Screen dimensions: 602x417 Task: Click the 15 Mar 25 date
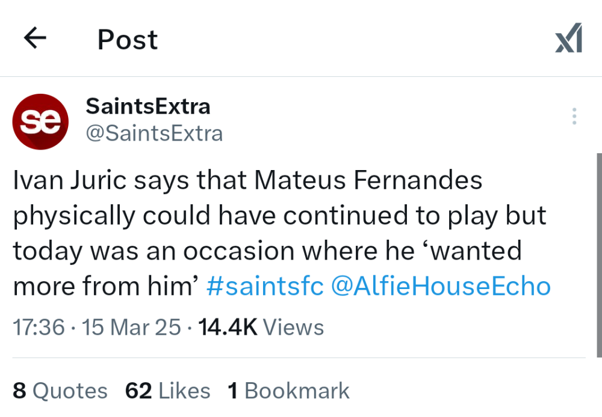click(x=131, y=327)
